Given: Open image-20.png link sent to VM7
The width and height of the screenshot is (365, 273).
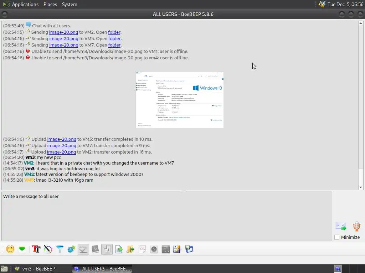Looking at the screenshot, I should 63,45.
